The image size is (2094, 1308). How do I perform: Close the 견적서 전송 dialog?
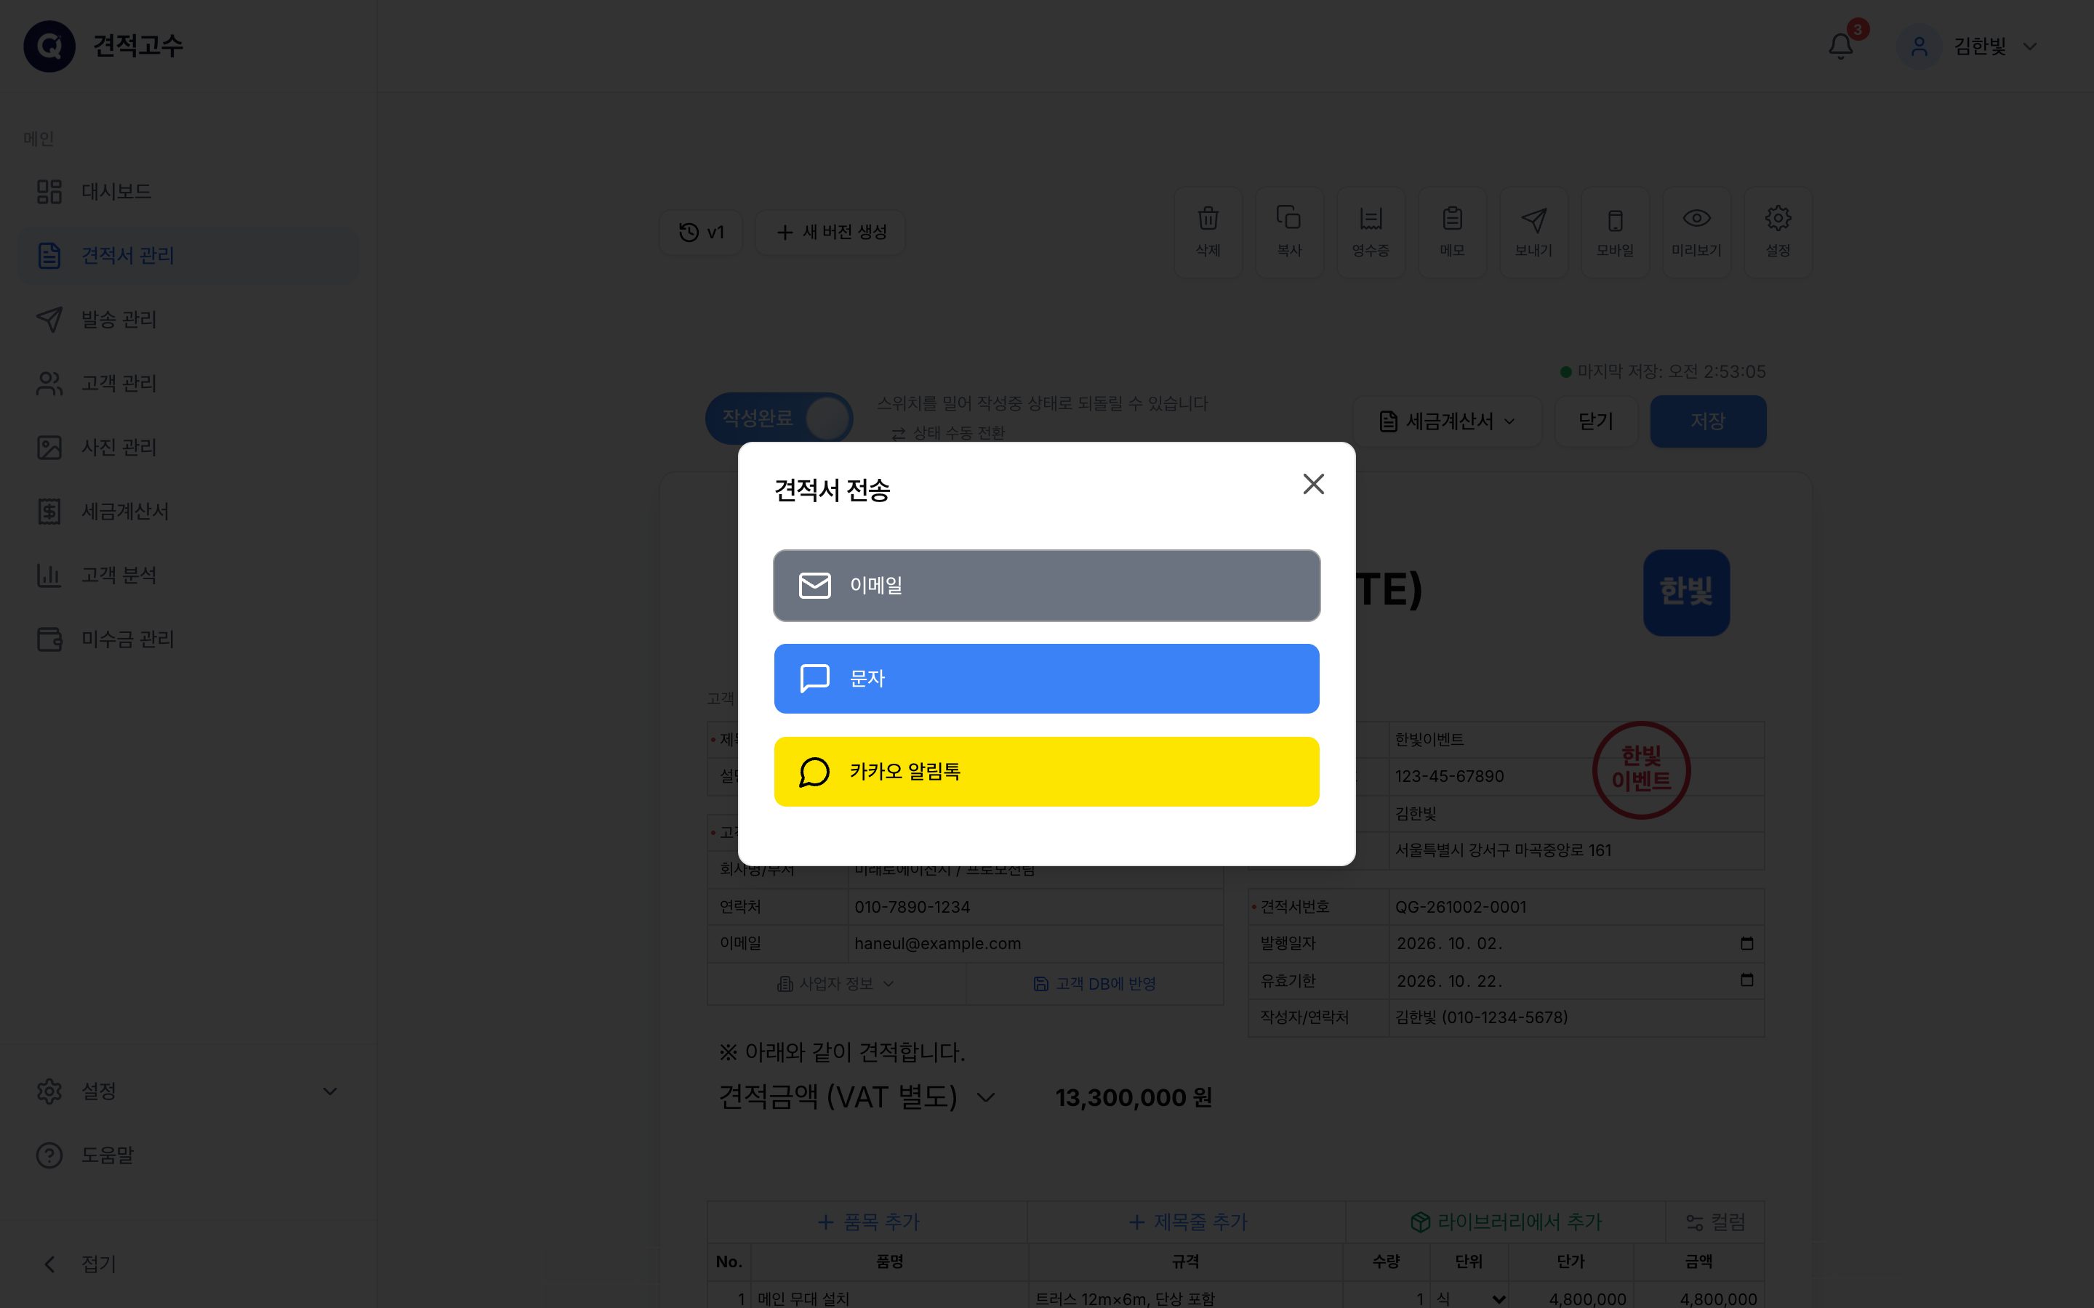[x=1314, y=485]
